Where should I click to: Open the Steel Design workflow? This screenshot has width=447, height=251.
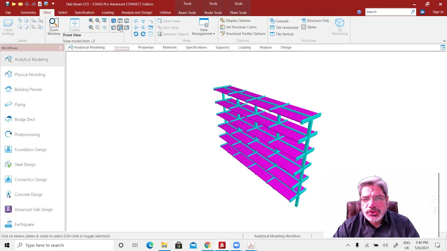[32, 165]
